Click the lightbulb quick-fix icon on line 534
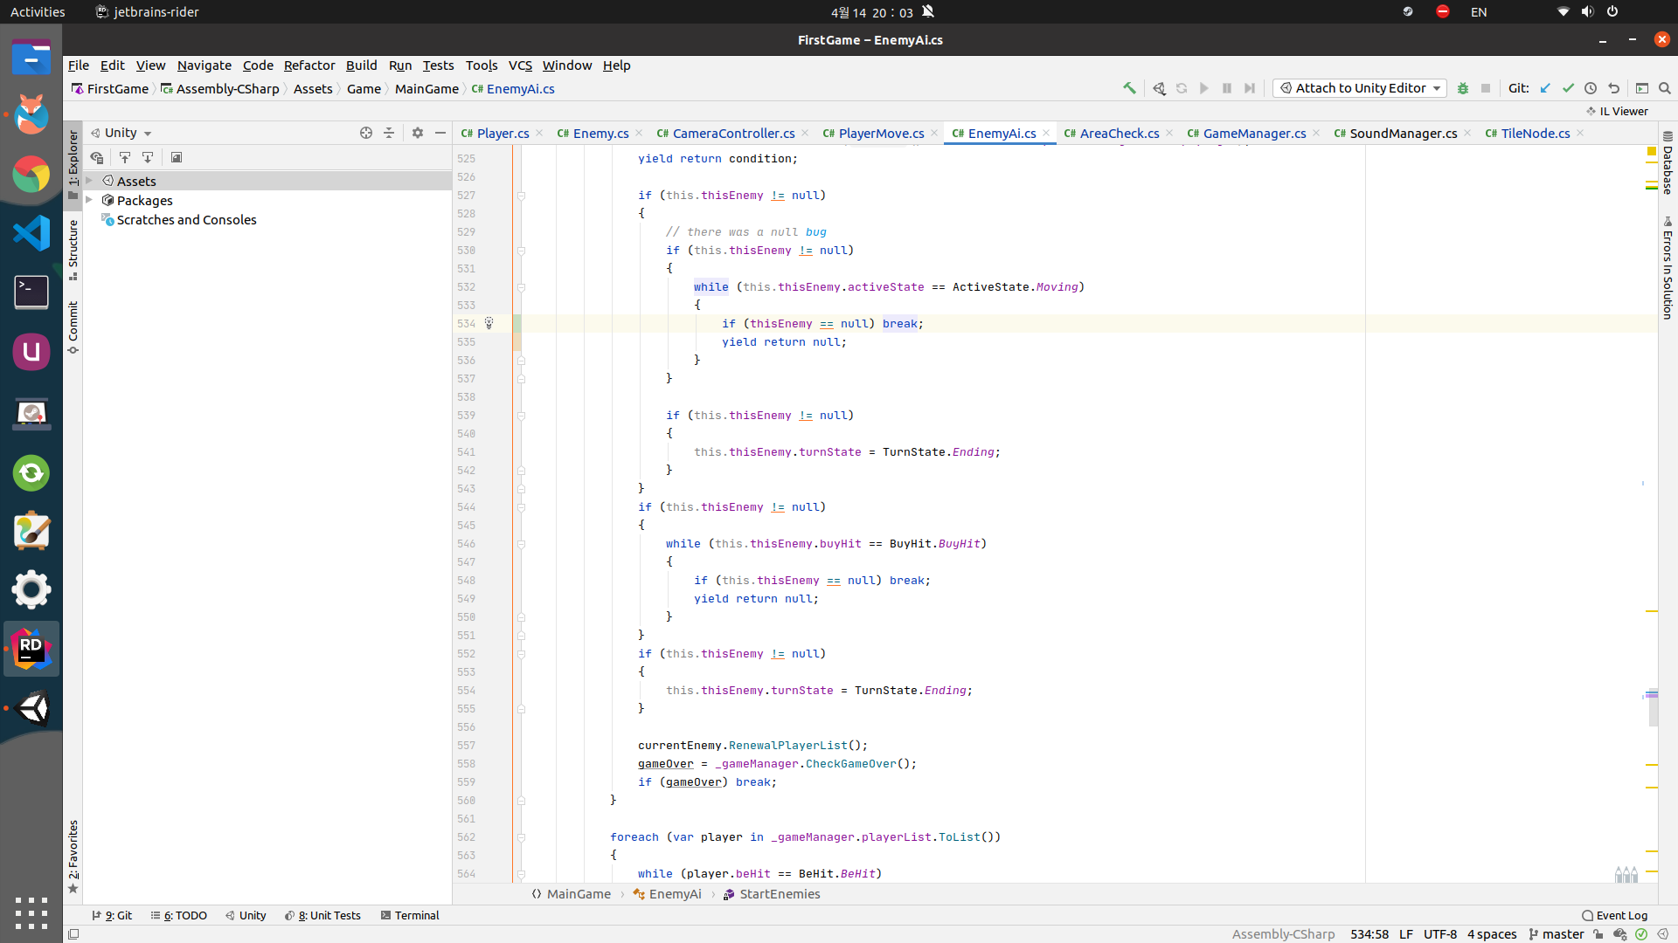1678x943 pixels. point(489,323)
